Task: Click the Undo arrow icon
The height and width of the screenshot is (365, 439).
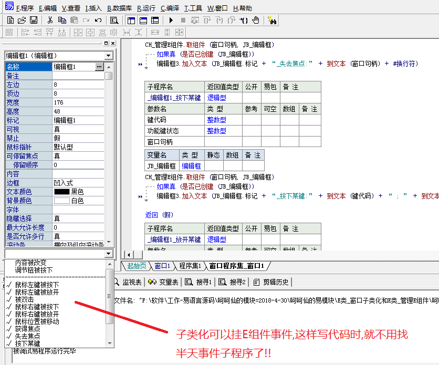Action: click(x=98, y=20)
